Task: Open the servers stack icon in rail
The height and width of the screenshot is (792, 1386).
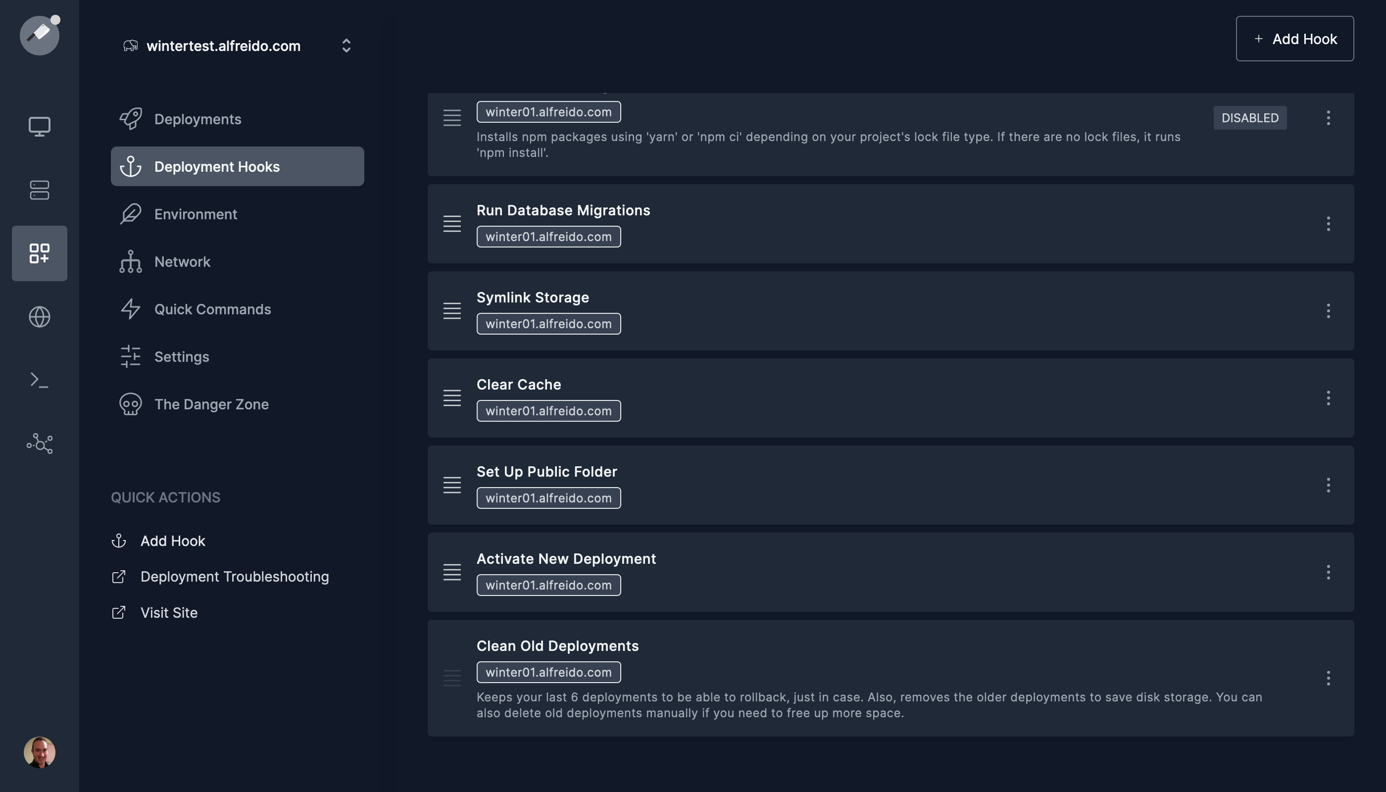Action: pos(39,190)
